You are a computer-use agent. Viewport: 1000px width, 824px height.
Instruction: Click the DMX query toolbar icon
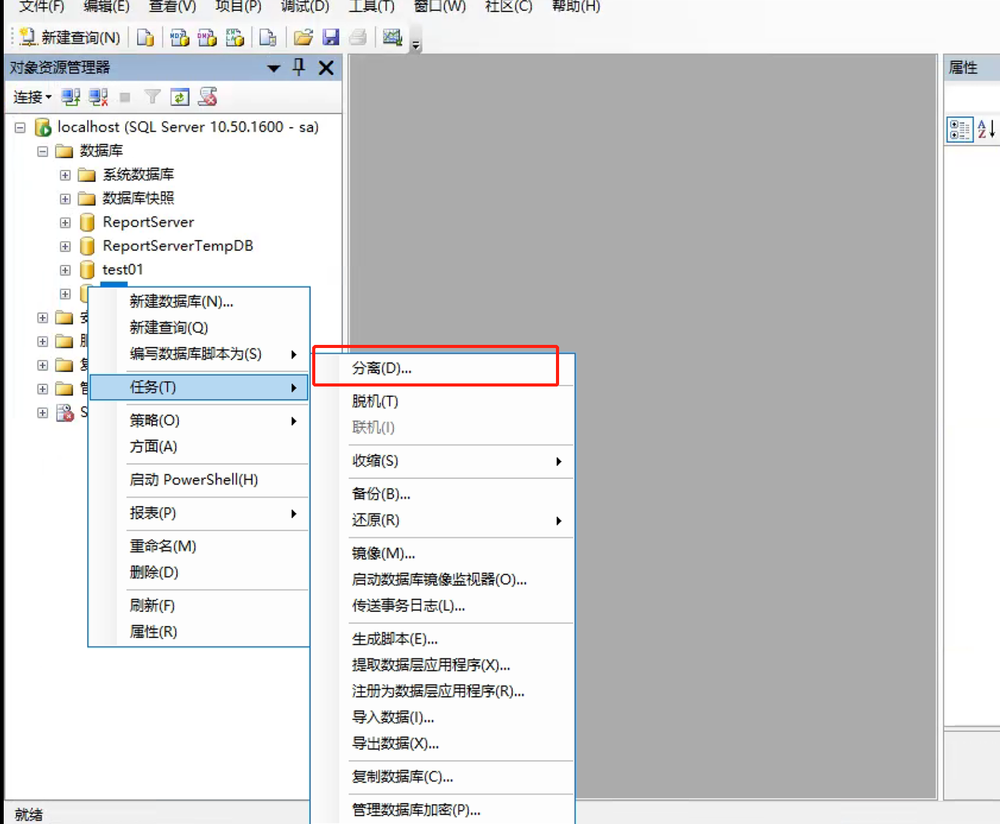207,37
